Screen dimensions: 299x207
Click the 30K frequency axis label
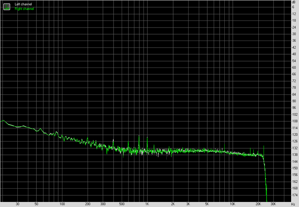point(273,204)
